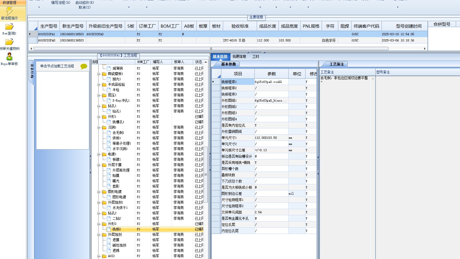This screenshot has width=460, height=259.
Task: Open the 数据管理 sidebar header
Action: [13, 3]
